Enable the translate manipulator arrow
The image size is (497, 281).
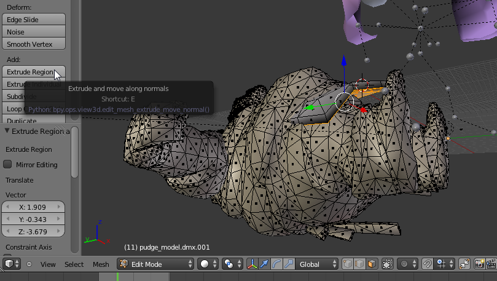264,264
